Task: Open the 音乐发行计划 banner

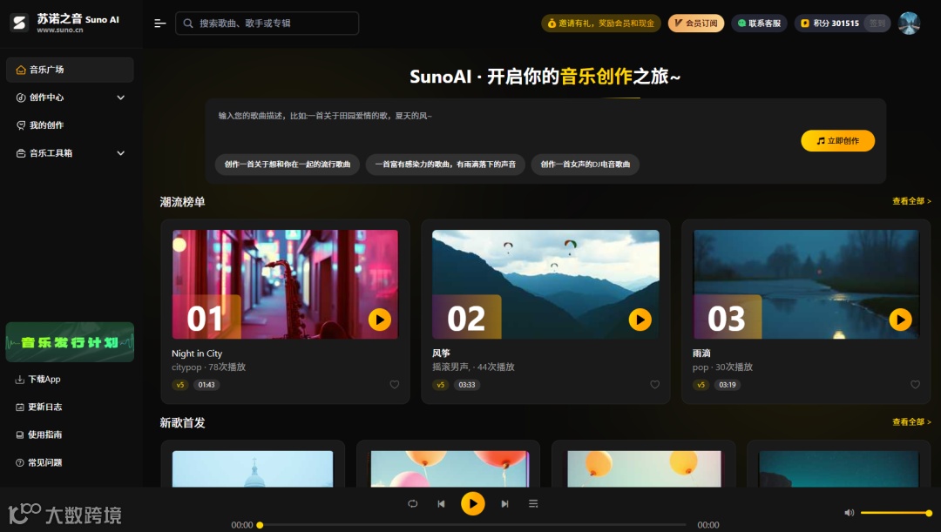Action: point(70,342)
